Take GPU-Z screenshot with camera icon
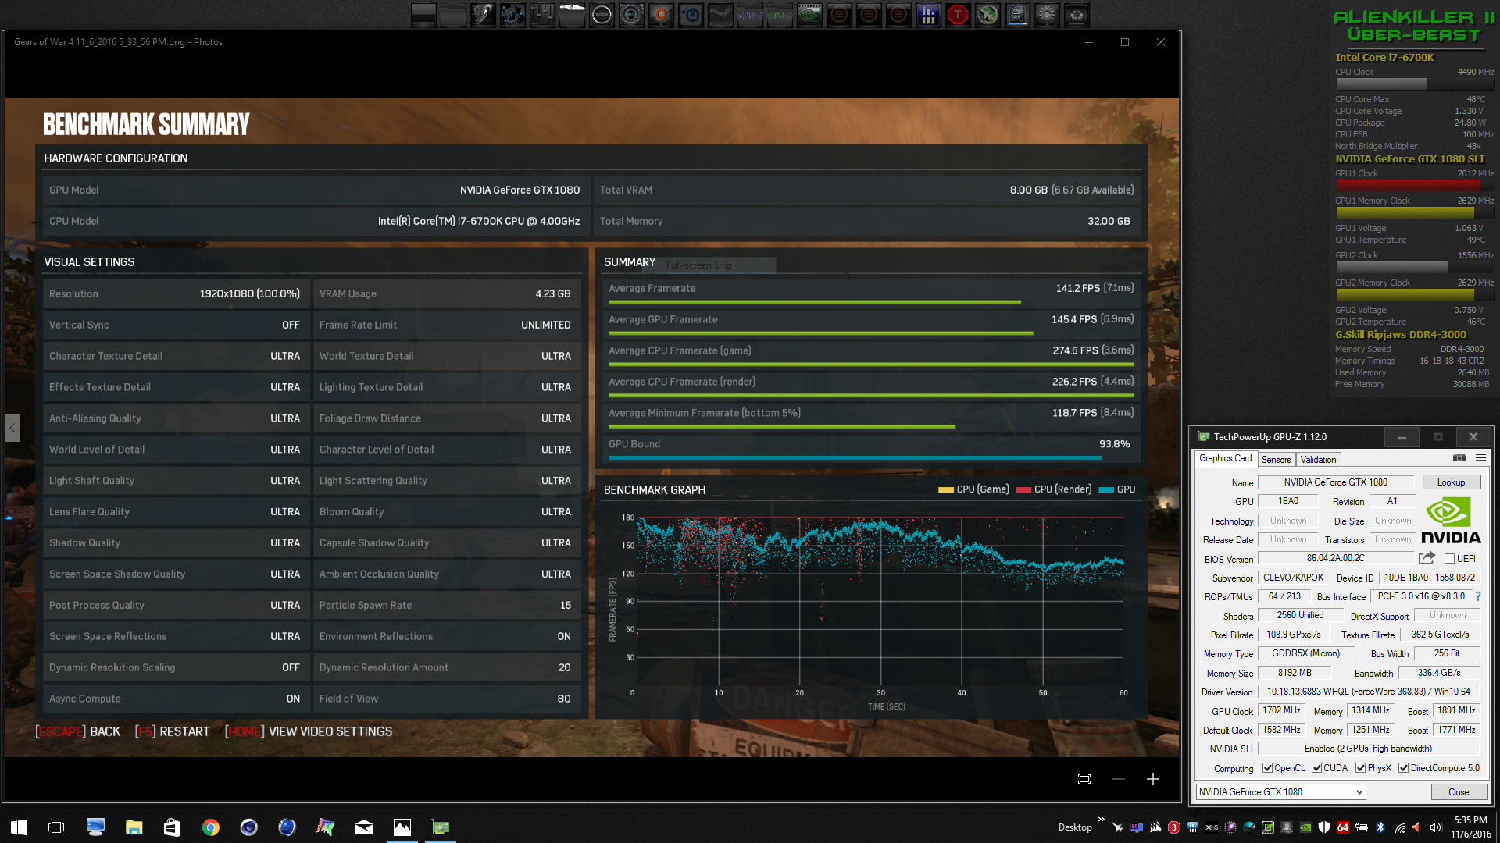Screen dimensions: 1500x843 point(1459,458)
